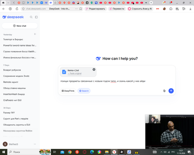Image resolution: width=194 pixels, height=155 pixels.
Task: Go back with the browser back arrow
Action: [3, 9]
